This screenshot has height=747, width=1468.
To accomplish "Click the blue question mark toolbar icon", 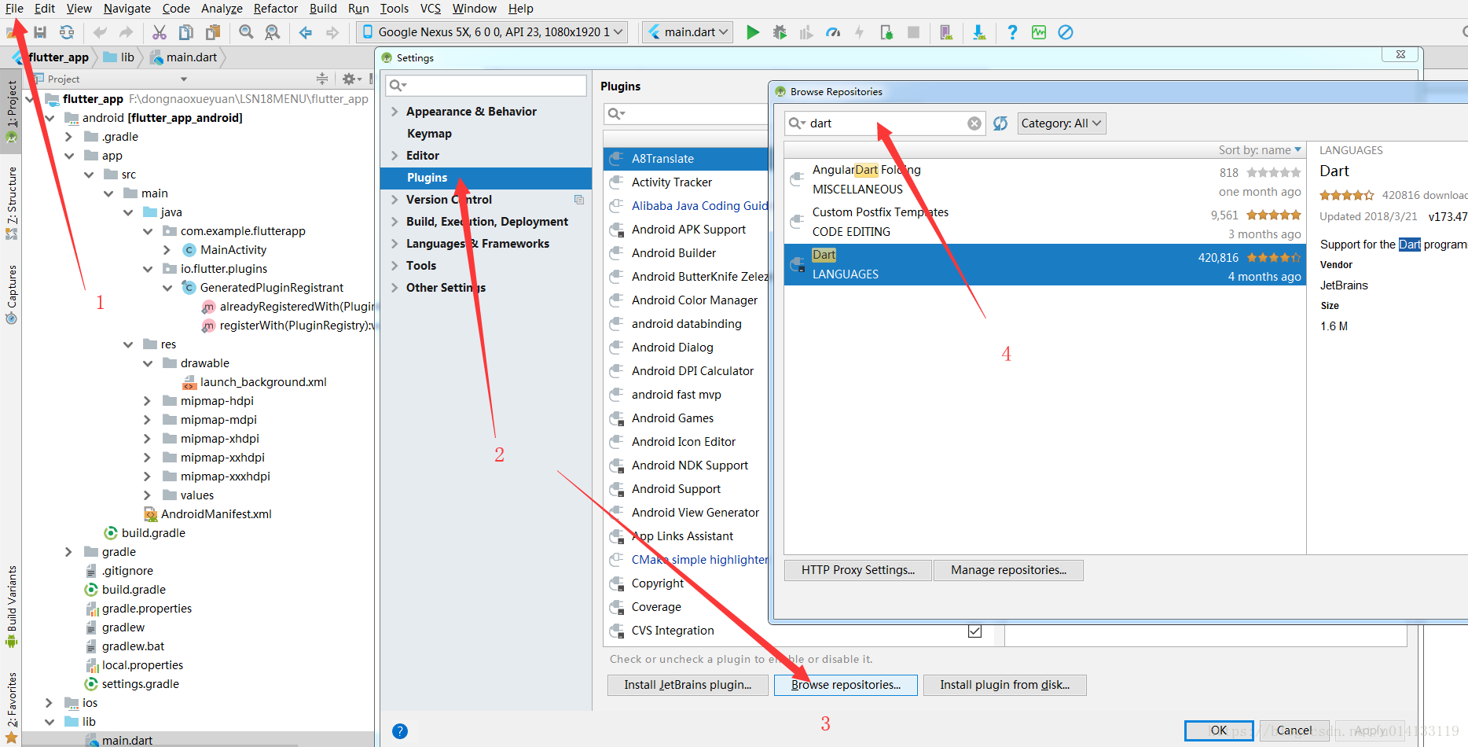I will [x=1012, y=32].
